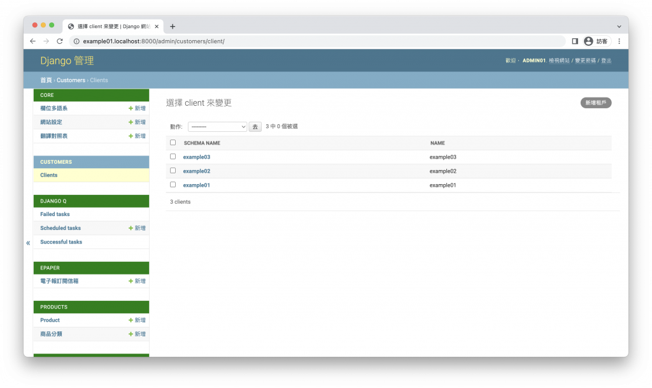Open a new browser tab with plus icon
Screen dimensions: 652x388
(173, 27)
